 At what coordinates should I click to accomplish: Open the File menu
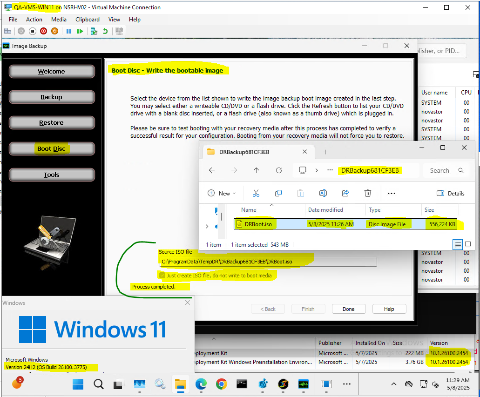[x=13, y=20]
